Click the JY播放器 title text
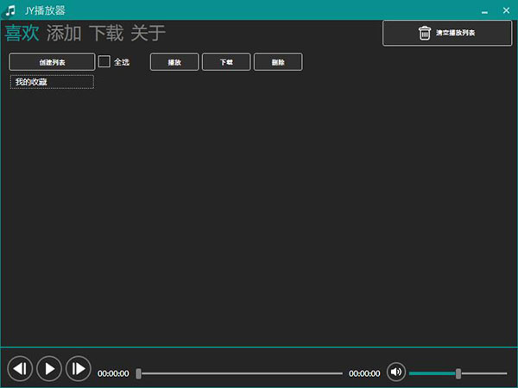 pyautogui.click(x=45, y=10)
